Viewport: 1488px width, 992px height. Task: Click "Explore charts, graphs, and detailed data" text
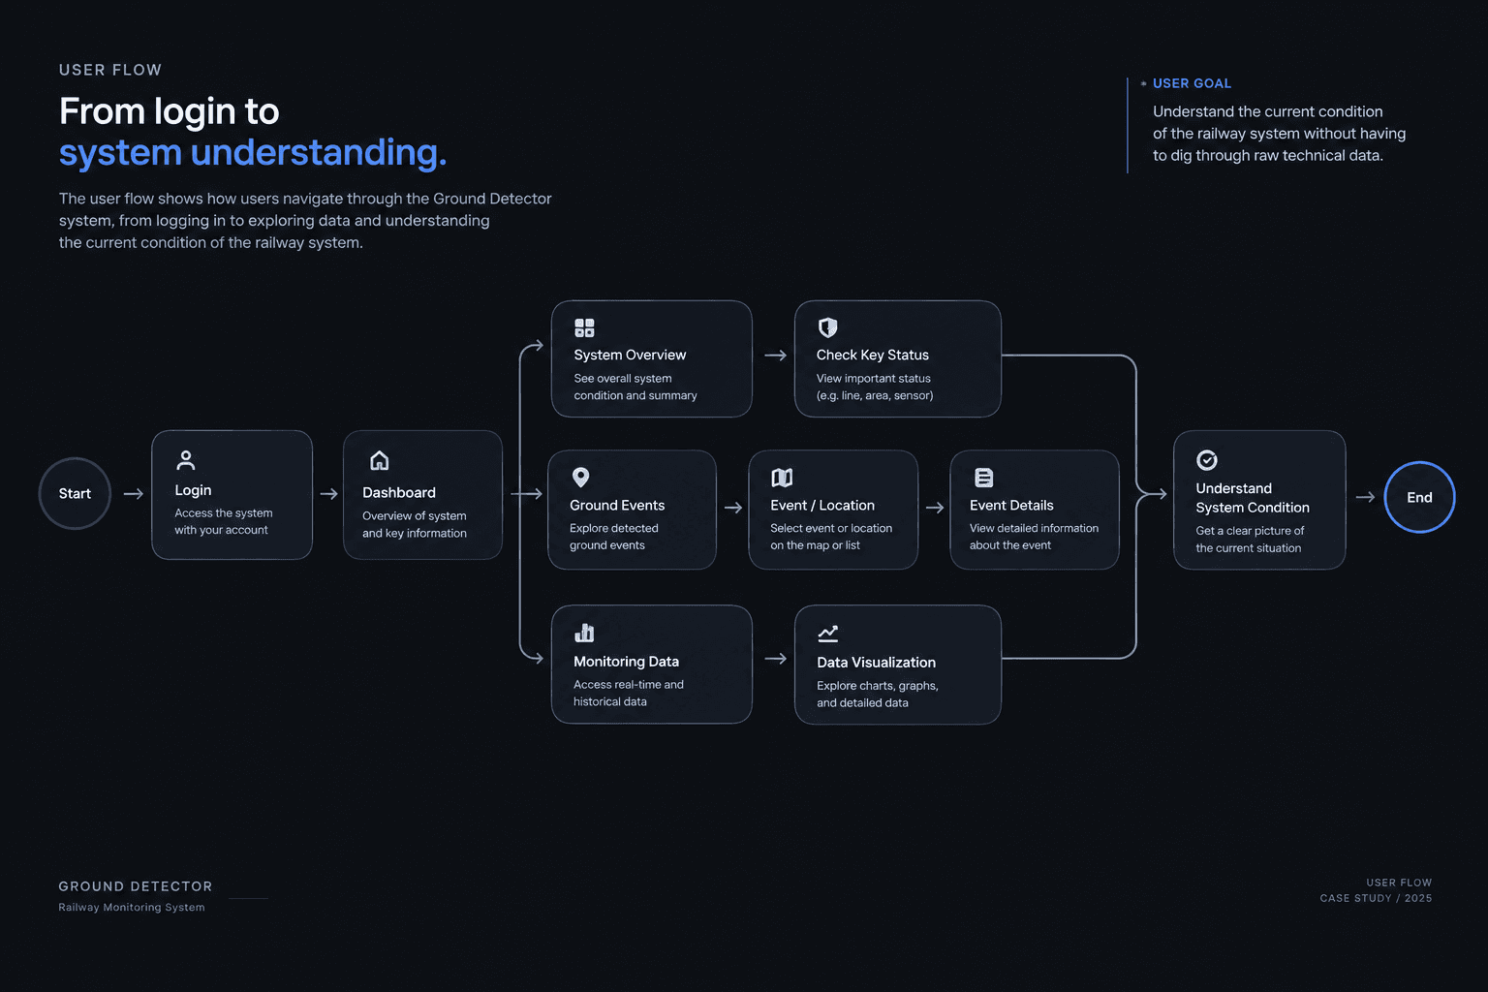pos(878,694)
